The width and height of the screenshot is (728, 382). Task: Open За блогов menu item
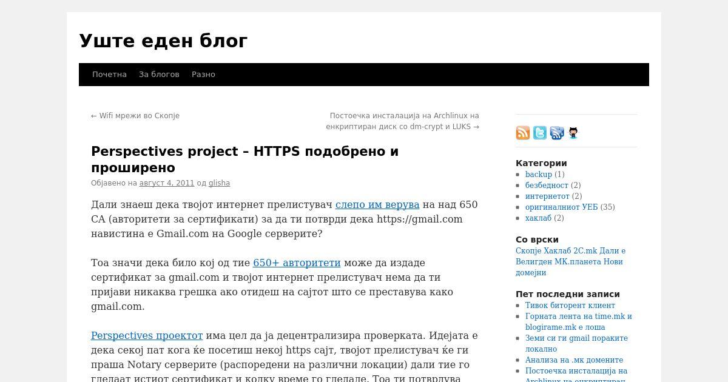[159, 75]
